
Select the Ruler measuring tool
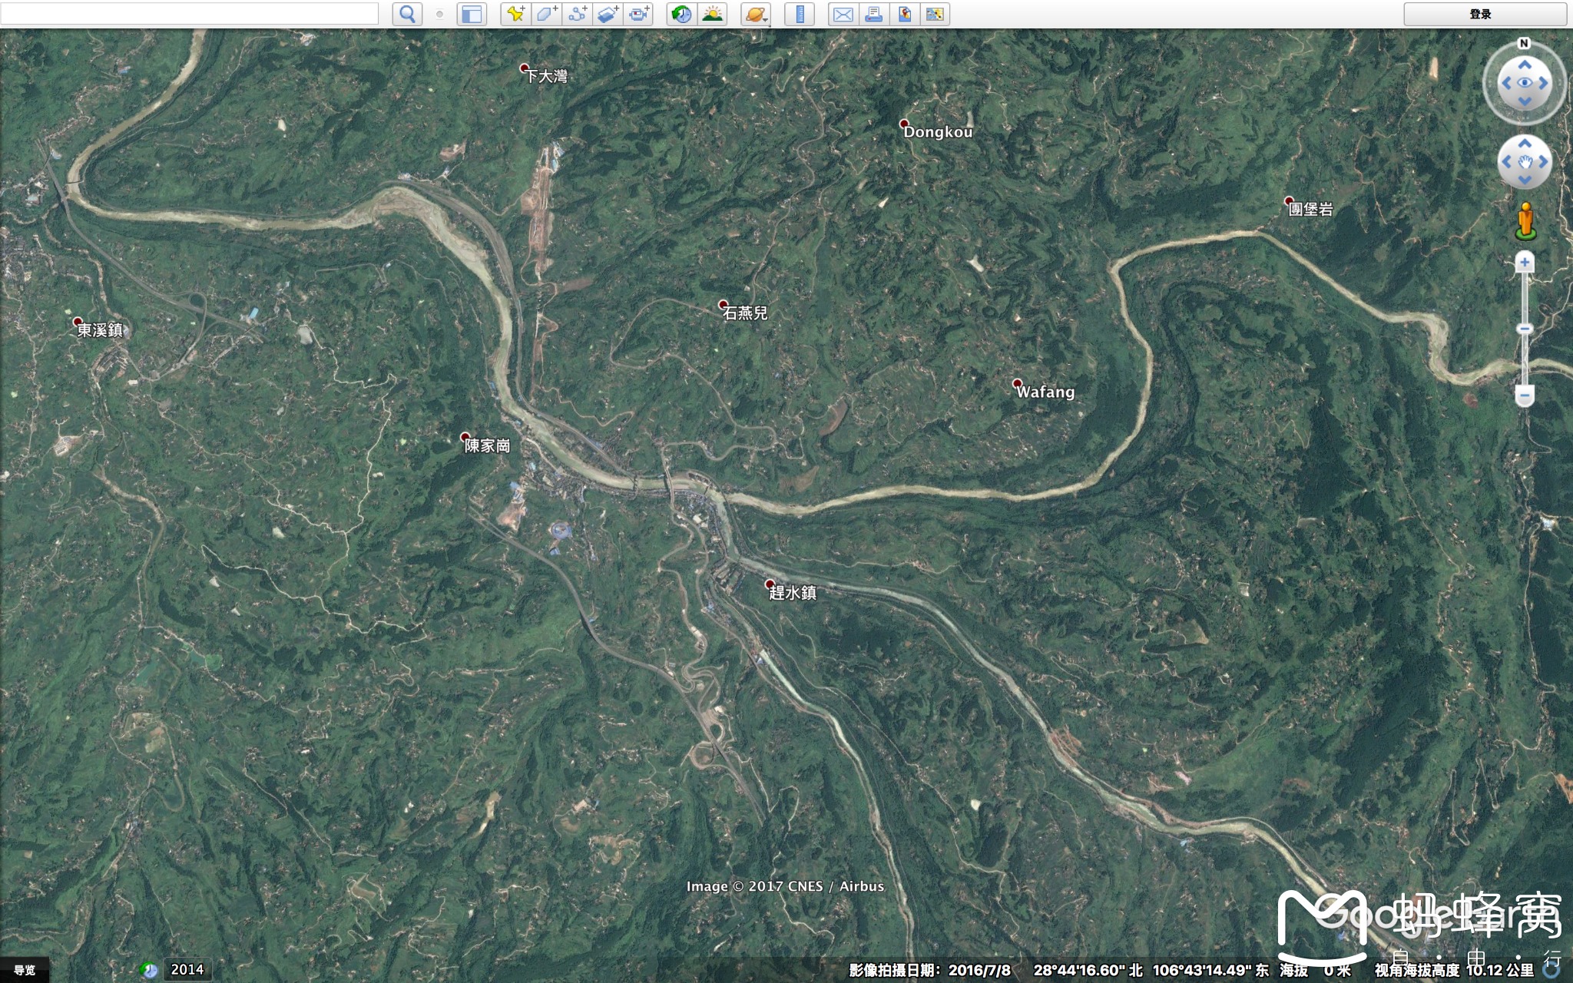coord(800,14)
